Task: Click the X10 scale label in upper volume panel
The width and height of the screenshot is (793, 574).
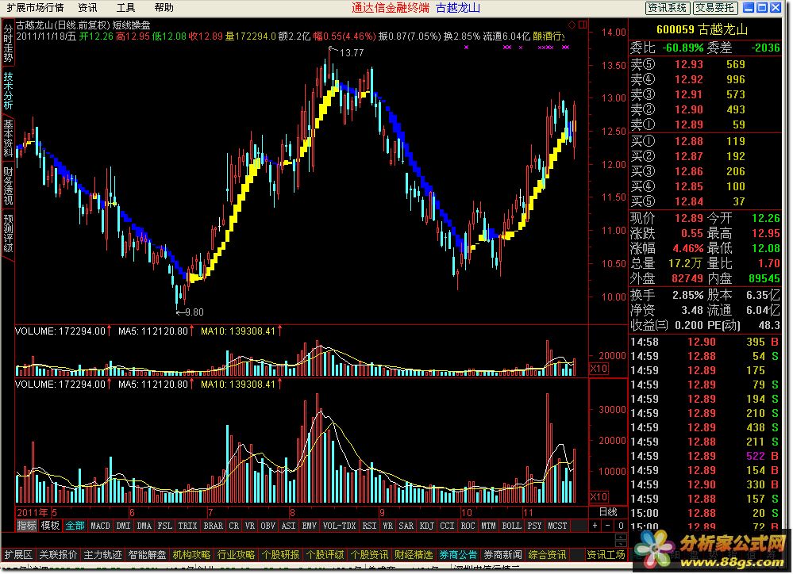Action: (599, 369)
